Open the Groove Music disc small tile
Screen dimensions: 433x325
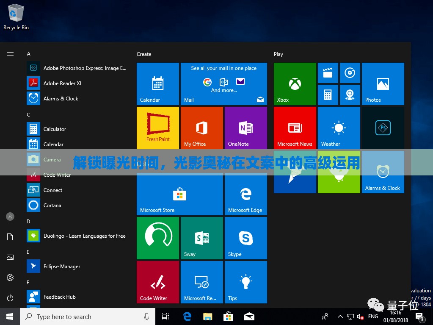pyautogui.click(x=350, y=73)
